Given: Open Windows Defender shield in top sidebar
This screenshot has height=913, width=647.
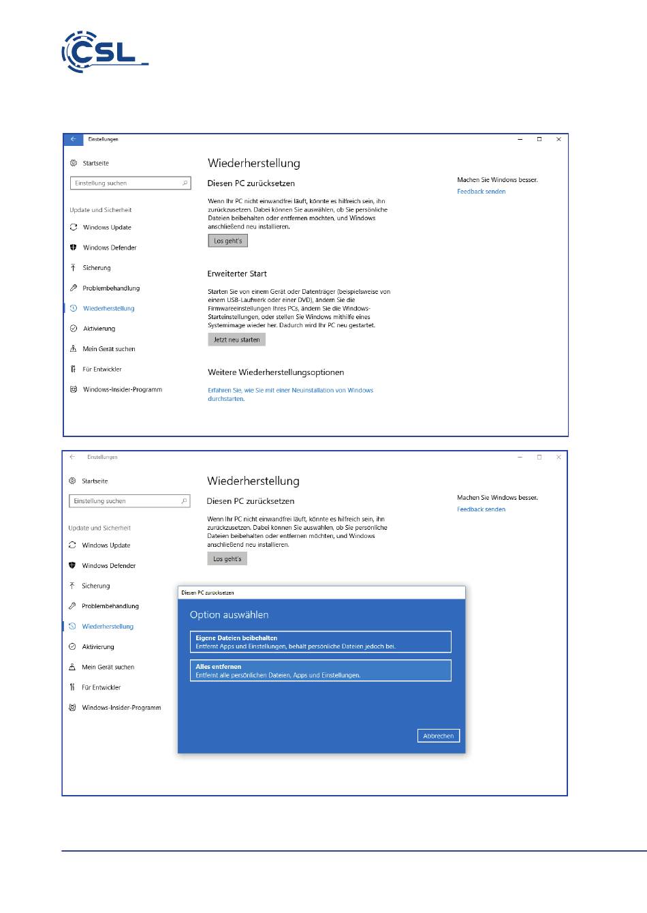Looking at the screenshot, I should [x=74, y=248].
